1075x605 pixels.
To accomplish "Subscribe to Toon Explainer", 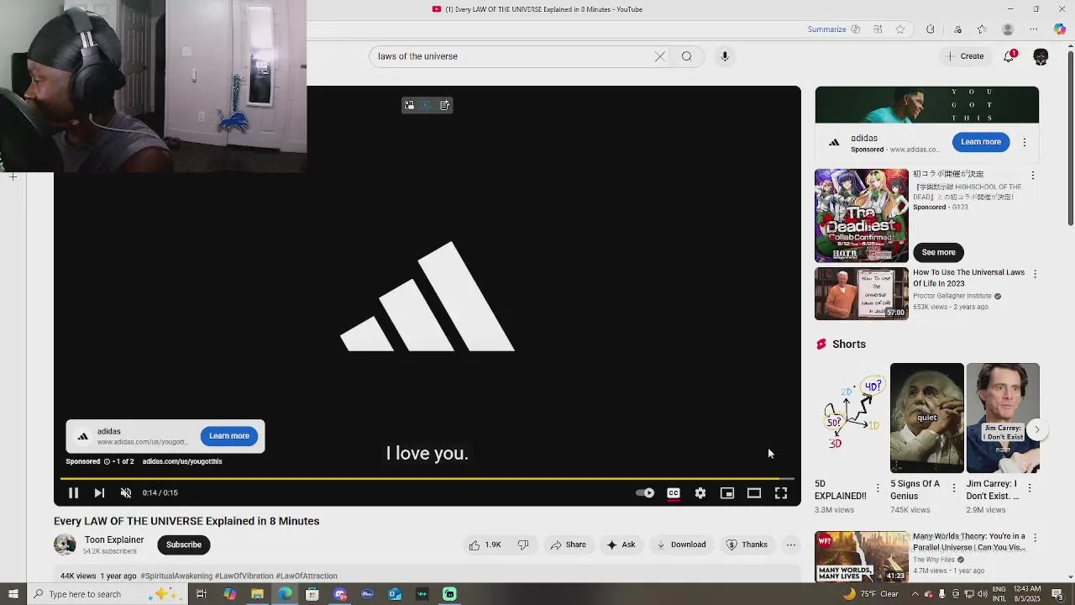I will [184, 544].
